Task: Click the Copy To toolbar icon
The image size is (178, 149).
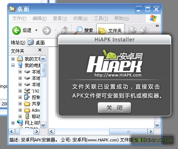Action: point(145,30)
